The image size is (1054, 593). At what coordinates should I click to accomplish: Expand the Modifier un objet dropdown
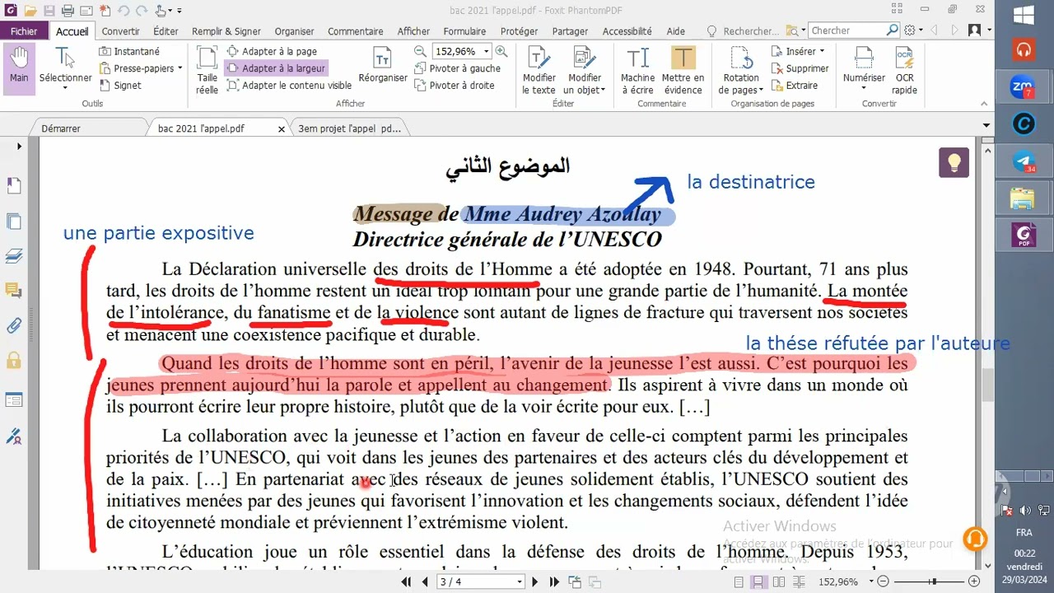(x=603, y=90)
